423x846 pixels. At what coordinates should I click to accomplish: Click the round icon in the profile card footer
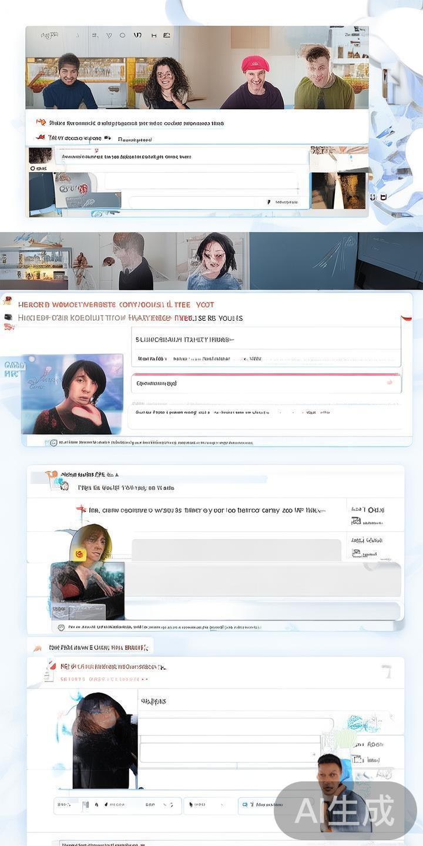(53, 442)
